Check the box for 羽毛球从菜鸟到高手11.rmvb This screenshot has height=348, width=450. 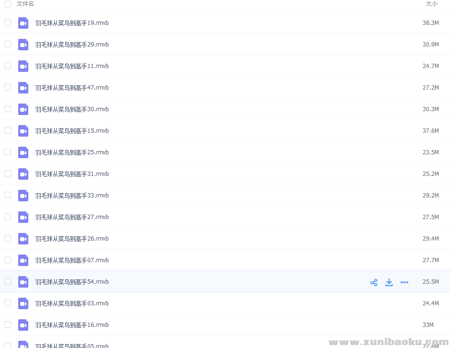(8, 66)
